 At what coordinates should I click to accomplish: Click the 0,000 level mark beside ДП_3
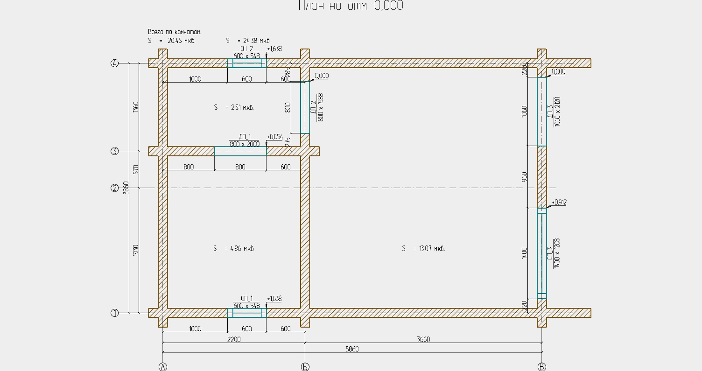tap(559, 72)
